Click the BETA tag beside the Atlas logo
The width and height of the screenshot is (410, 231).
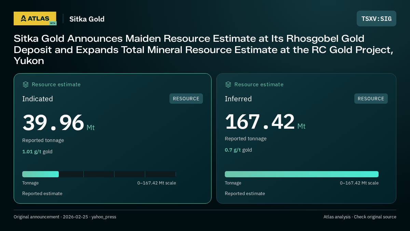pos(53,23)
